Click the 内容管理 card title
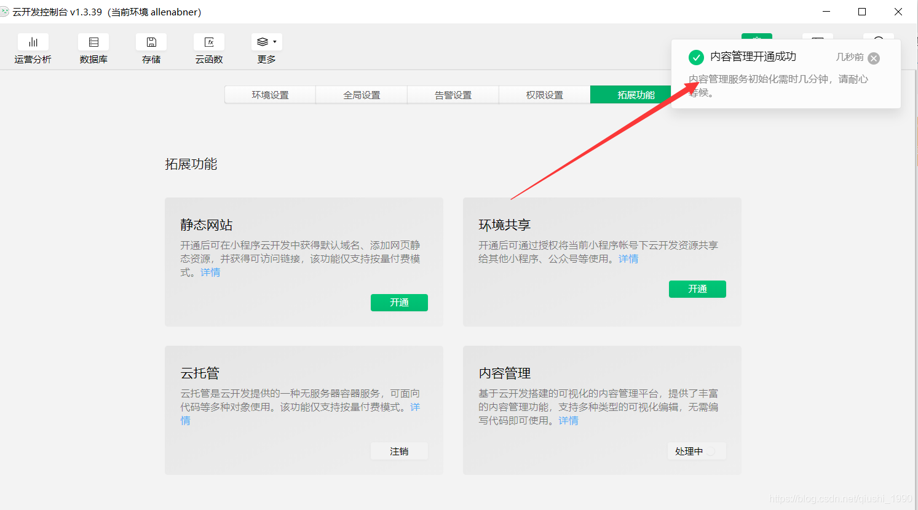The height and width of the screenshot is (510, 918). pyautogui.click(x=505, y=373)
